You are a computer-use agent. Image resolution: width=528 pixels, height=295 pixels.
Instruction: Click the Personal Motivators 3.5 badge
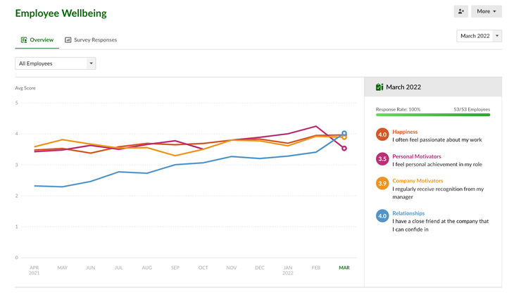382,159
